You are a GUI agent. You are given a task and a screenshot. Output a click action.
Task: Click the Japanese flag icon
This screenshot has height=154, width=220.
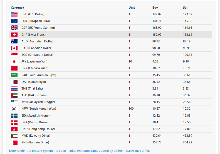coord(14,61)
